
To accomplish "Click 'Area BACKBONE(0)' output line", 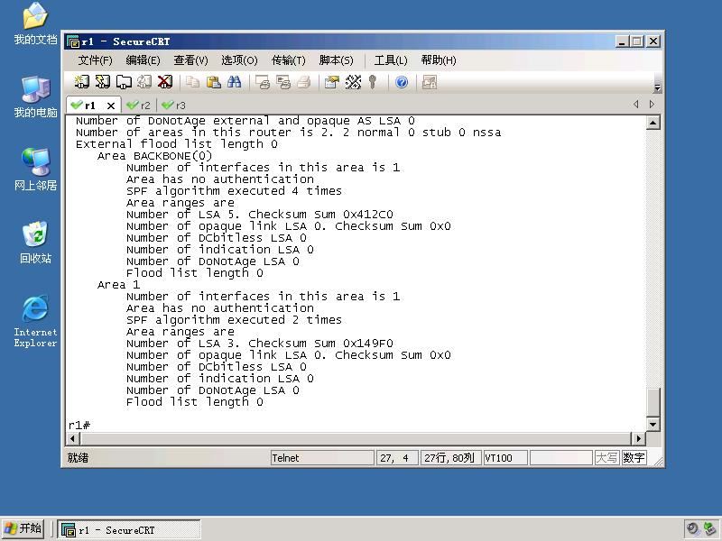I will pyautogui.click(x=154, y=156).
